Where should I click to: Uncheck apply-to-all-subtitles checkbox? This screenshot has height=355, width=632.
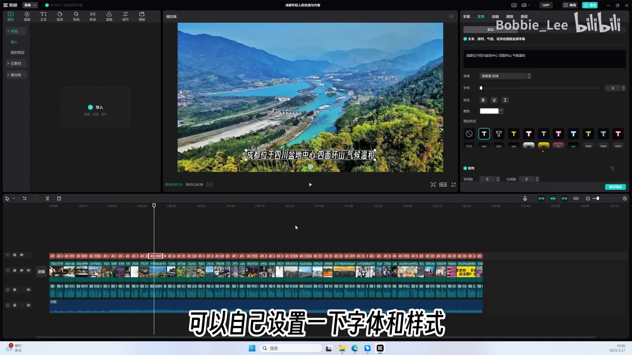click(x=465, y=39)
